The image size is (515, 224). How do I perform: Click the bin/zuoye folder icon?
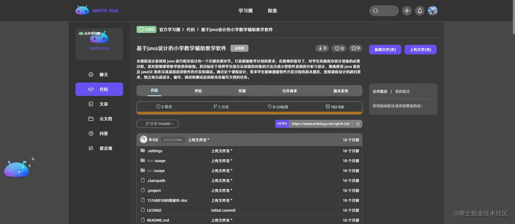point(143,161)
